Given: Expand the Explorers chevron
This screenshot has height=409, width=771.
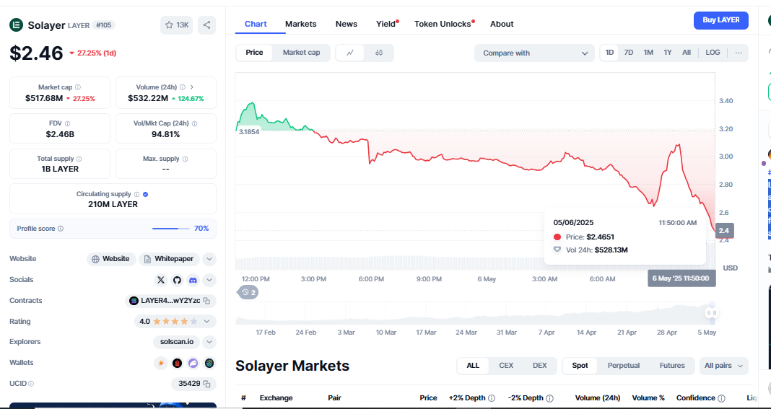Looking at the screenshot, I should click(209, 342).
